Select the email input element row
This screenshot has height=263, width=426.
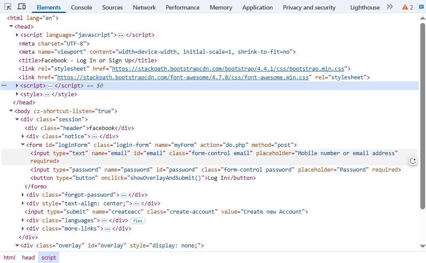(x=209, y=157)
